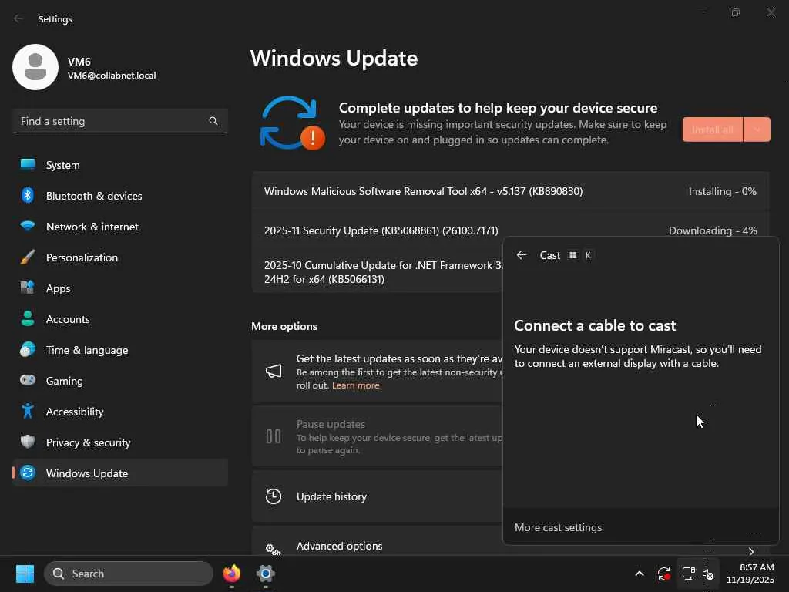This screenshot has height=592, width=789.
Task: Open Advanced options chevron arrow
Action: tap(751, 552)
